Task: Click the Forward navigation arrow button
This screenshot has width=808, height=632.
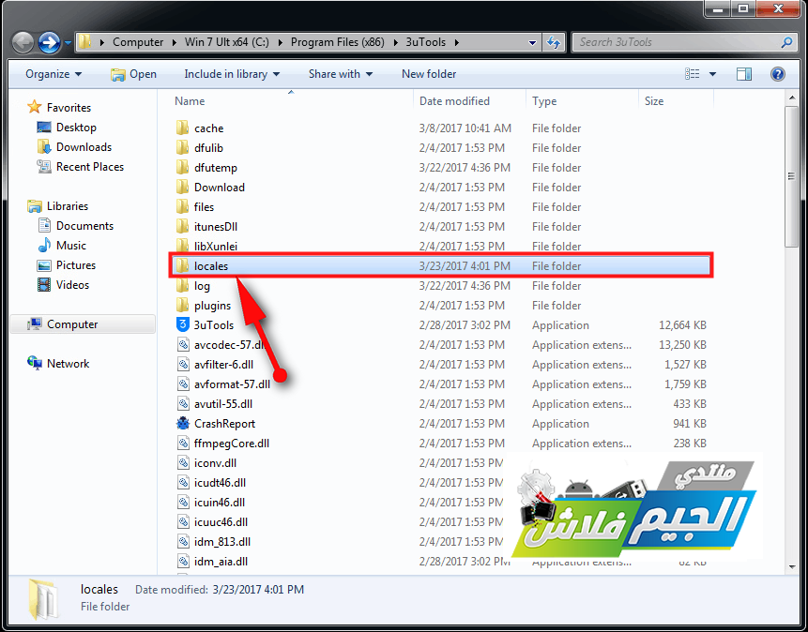Action: [50, 42]
